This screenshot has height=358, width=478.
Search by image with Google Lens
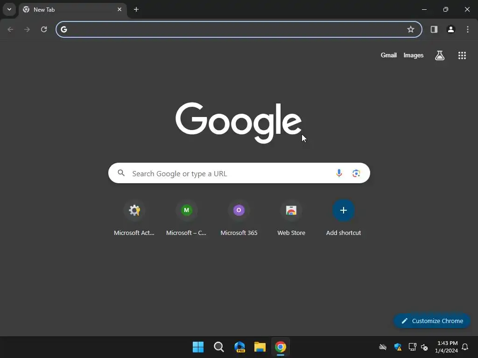356,173
